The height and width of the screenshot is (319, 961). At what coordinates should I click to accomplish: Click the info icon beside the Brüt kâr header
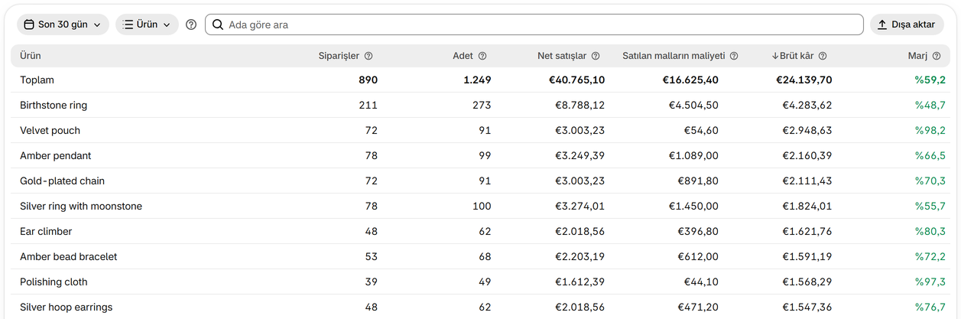pyautogui.click(x=823, y=56)
